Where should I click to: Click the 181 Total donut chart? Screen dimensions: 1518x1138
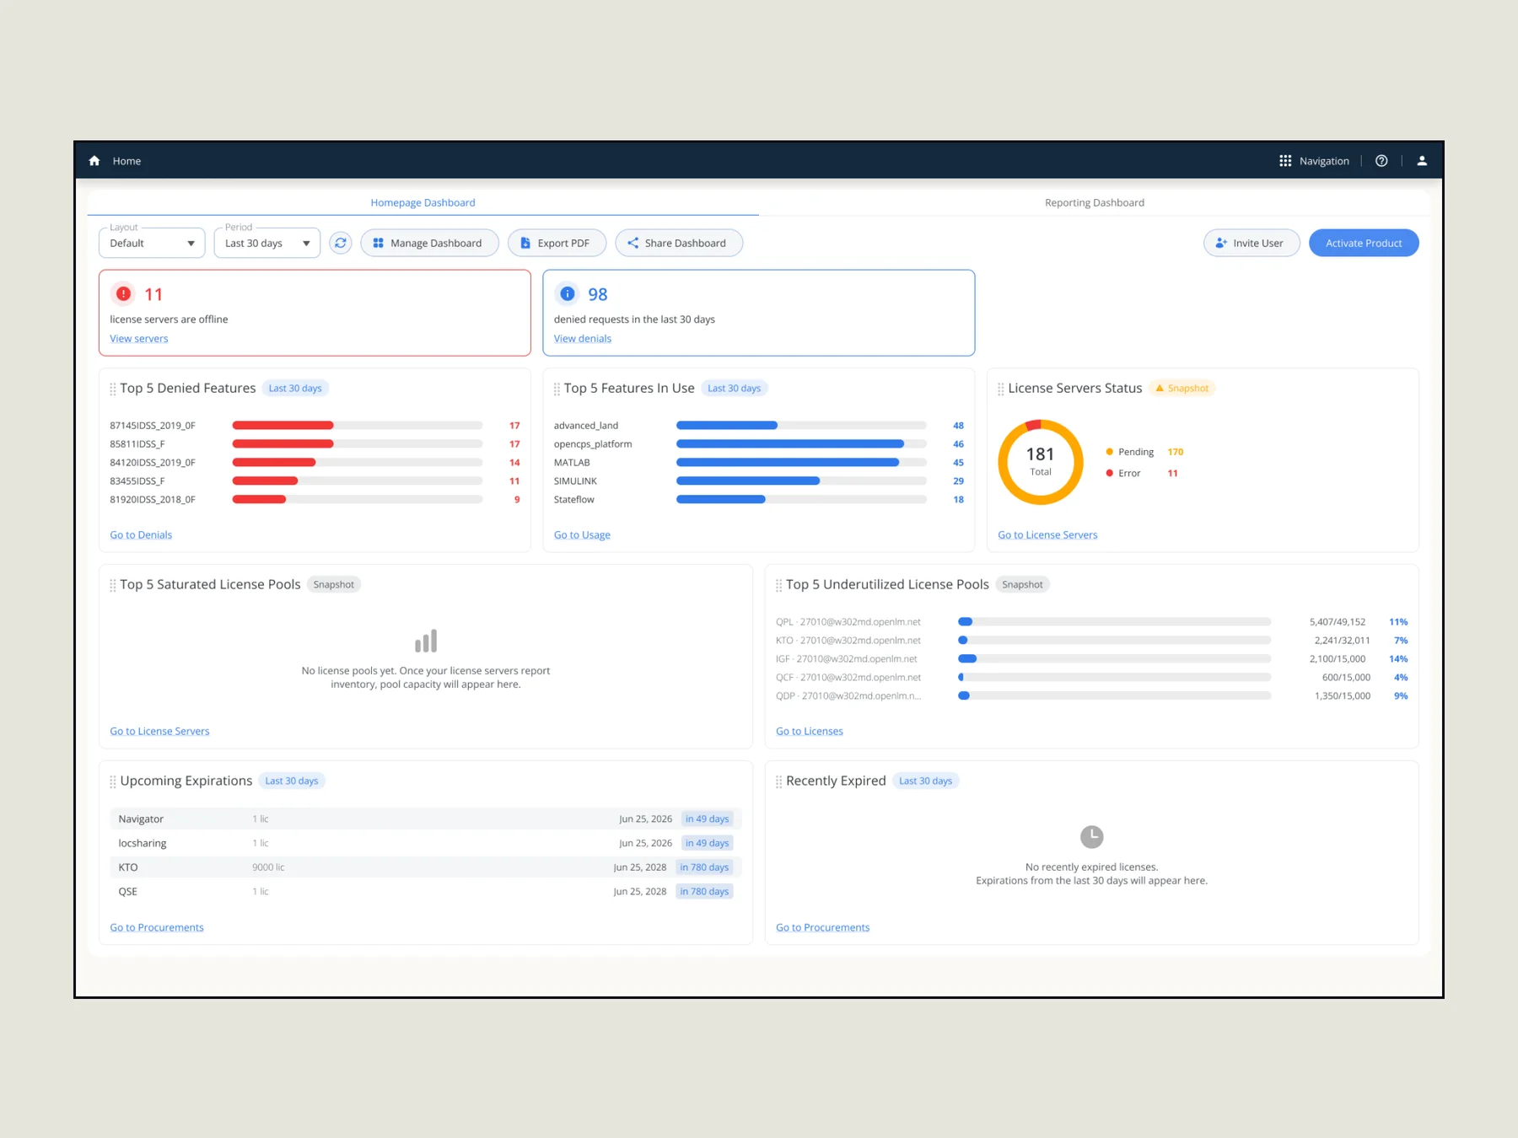coord(1041,462)
